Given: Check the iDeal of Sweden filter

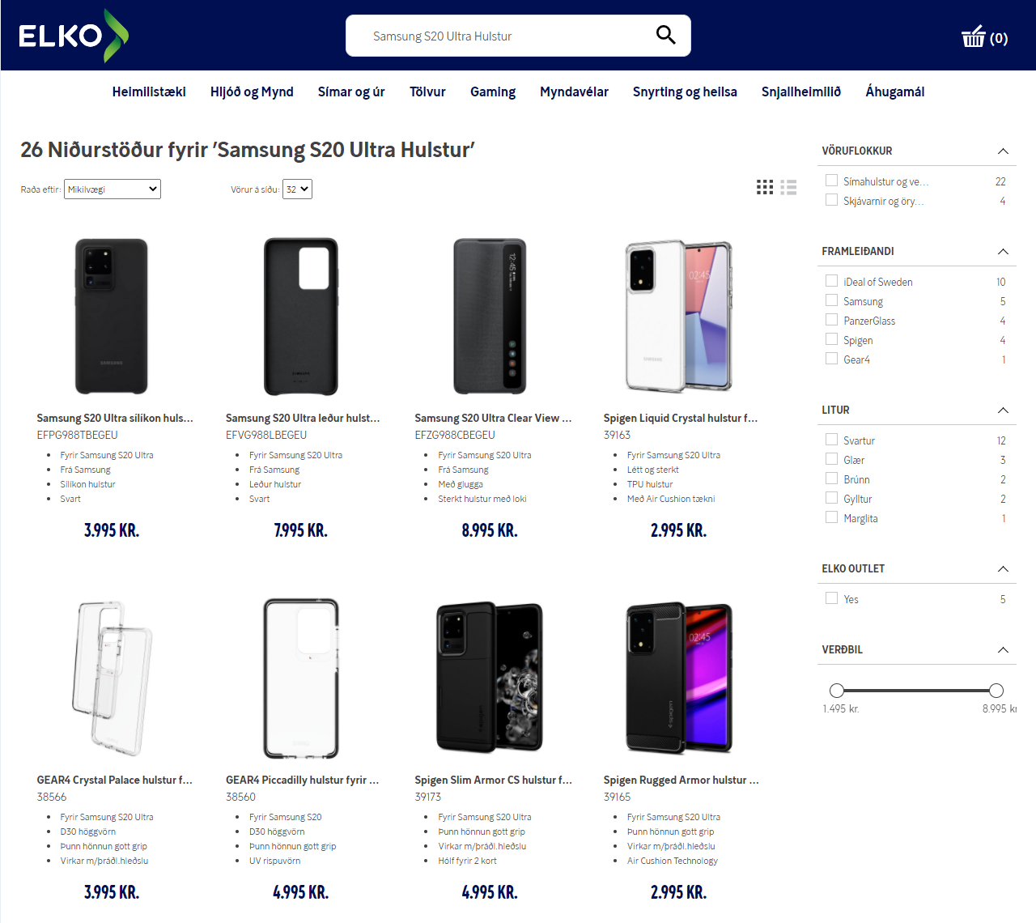Looking at the screenshot, I should (831, 281).
